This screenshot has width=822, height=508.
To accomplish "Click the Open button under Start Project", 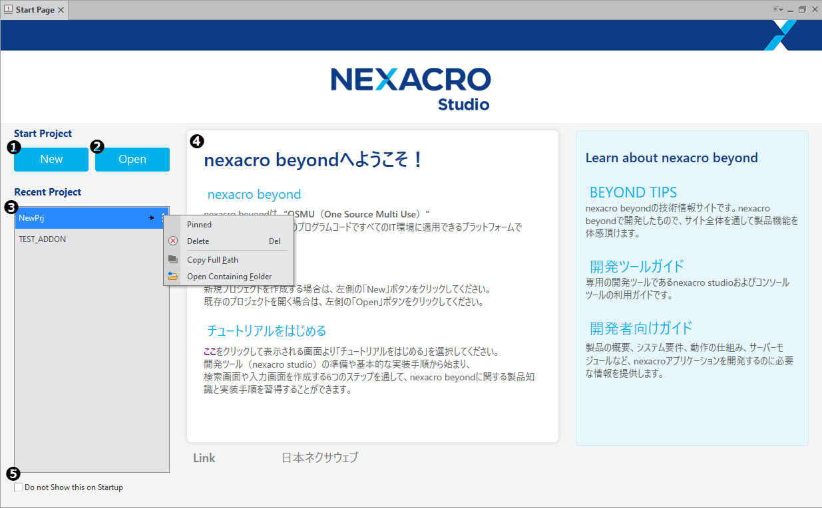I will (x=132, y=159).
